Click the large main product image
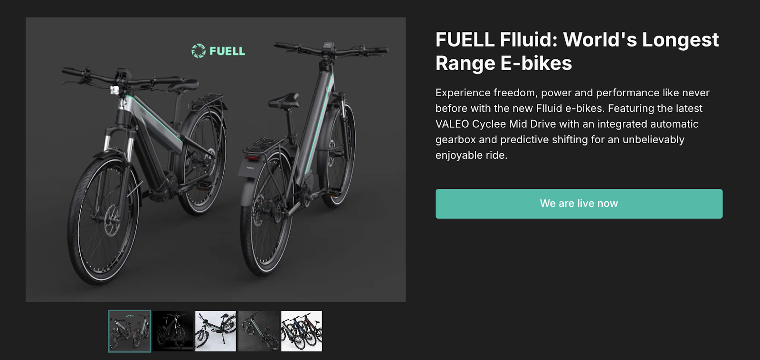Image resolution: width=760 pixels, height=360 pixels. 216,159
